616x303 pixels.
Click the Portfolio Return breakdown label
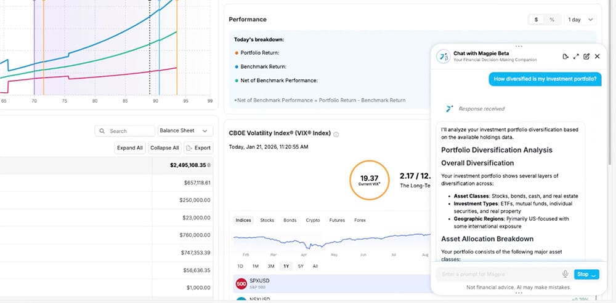click(x=260, y=52)
